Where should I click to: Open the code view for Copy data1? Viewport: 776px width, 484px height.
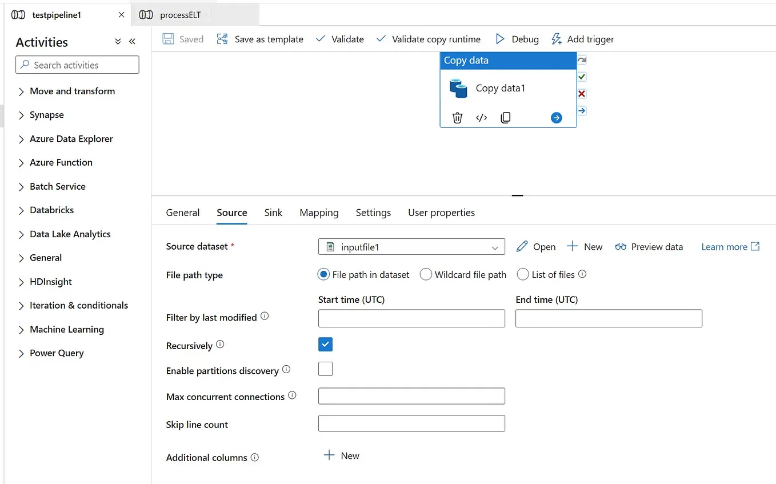click(x=481, y=117)
